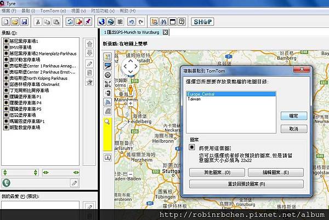Open a file with the folder icon

click(x=15, y=21)
